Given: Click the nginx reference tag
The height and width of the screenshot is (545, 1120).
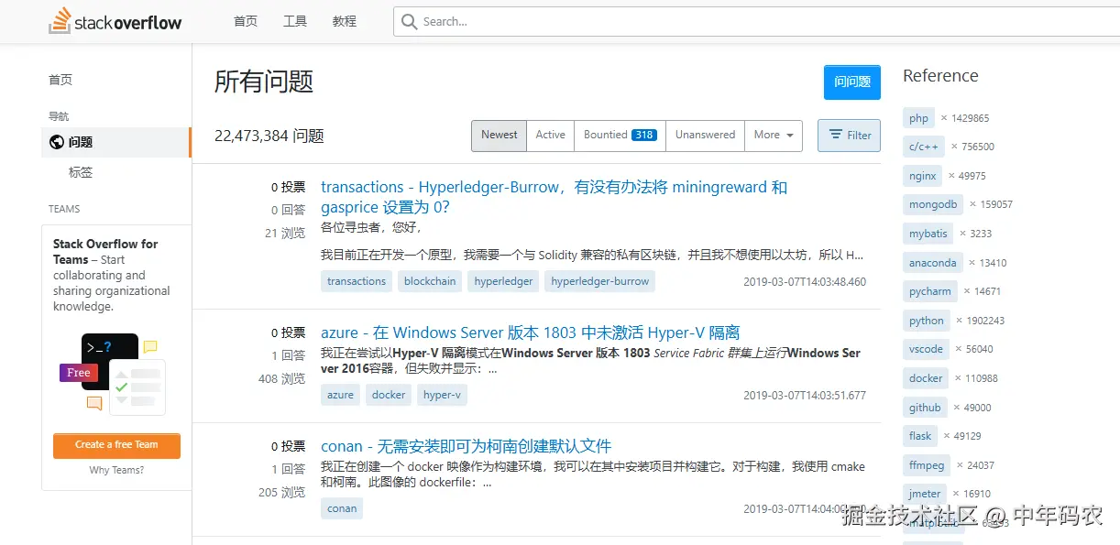Looking at the screenshot, I should 922,176.
